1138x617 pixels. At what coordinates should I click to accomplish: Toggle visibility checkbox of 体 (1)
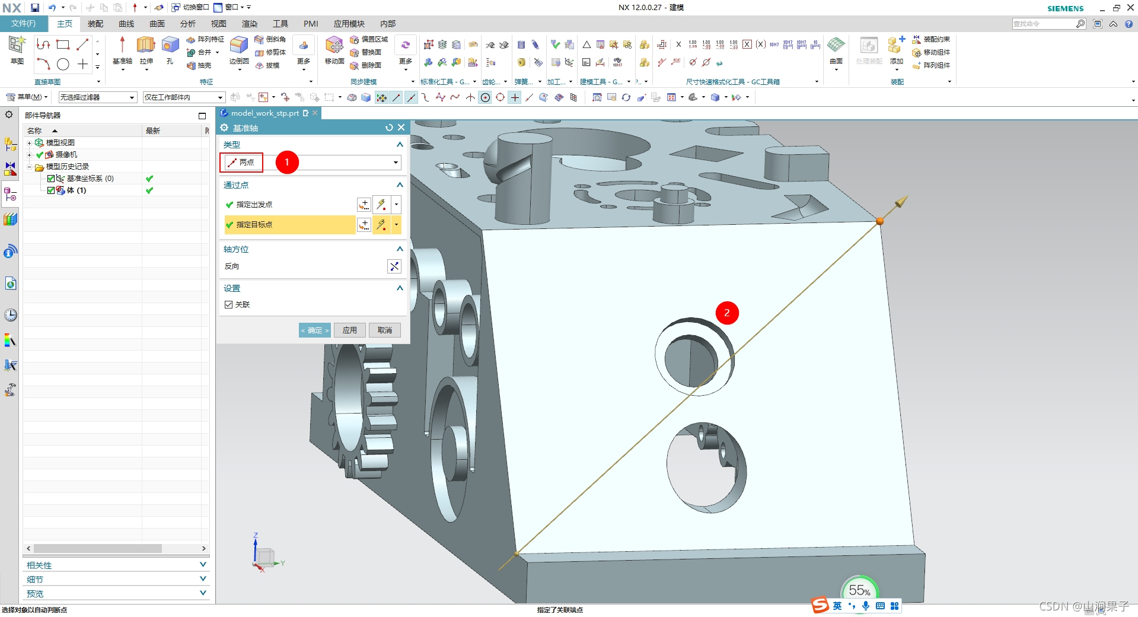pyautogui.click(x=51, y=190)
